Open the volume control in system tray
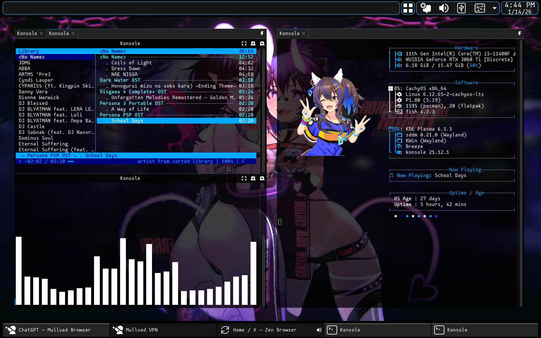Screen dimensions: 541x338 point(444,8)
